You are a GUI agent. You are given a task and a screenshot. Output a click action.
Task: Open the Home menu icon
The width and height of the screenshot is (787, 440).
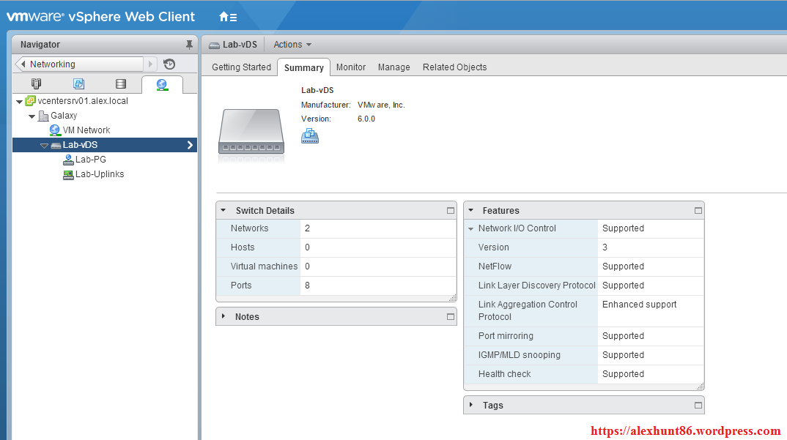pyautogui.click(x=227, y=16)
